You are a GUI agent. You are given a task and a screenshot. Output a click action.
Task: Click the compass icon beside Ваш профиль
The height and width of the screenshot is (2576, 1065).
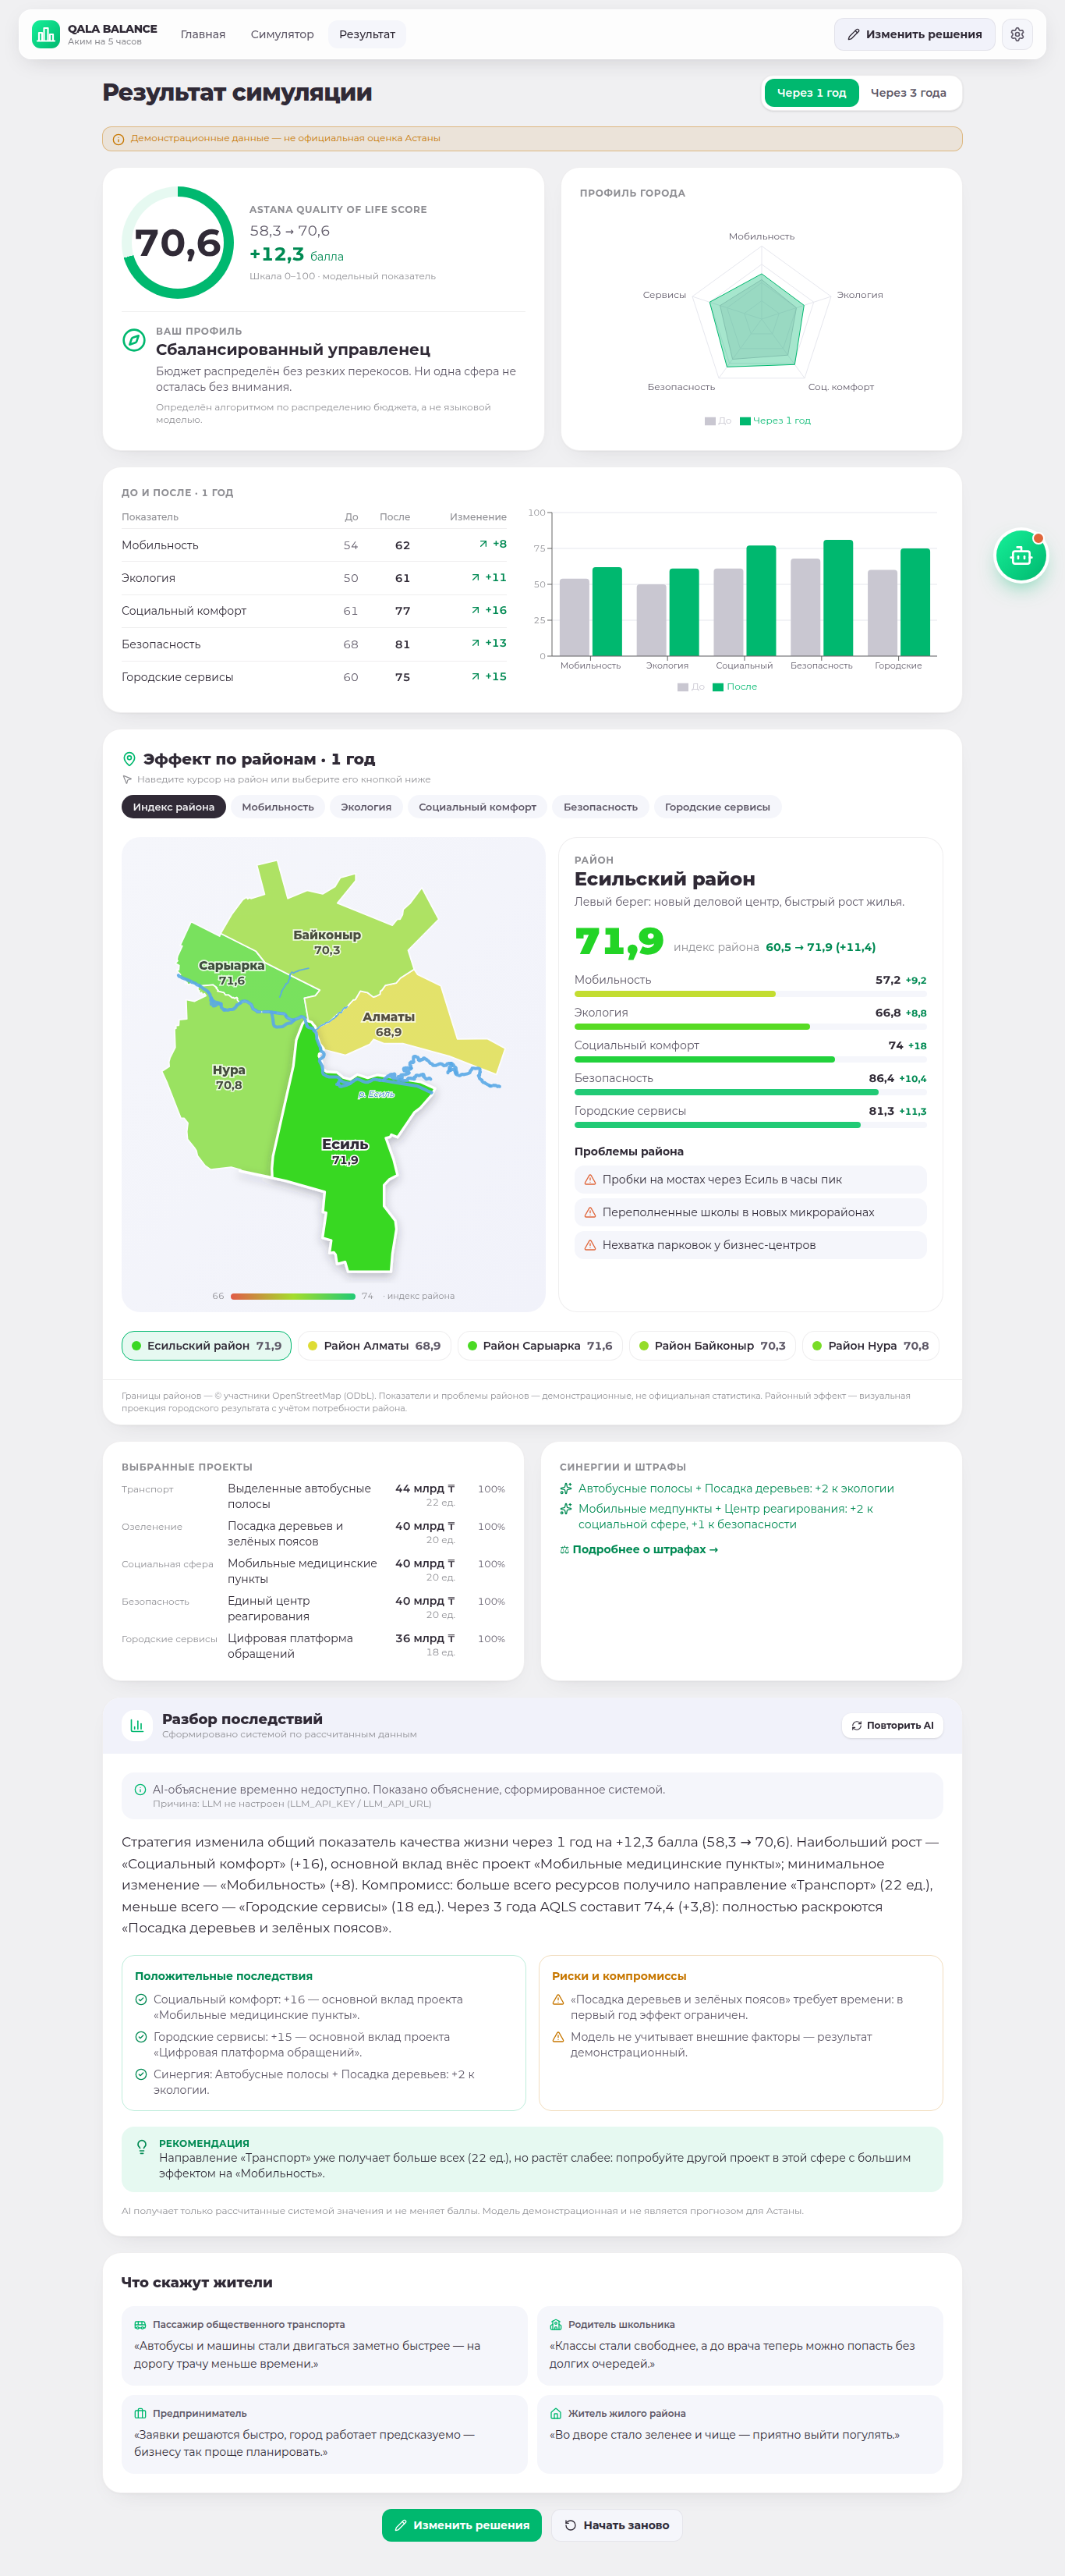click(134, 340)
